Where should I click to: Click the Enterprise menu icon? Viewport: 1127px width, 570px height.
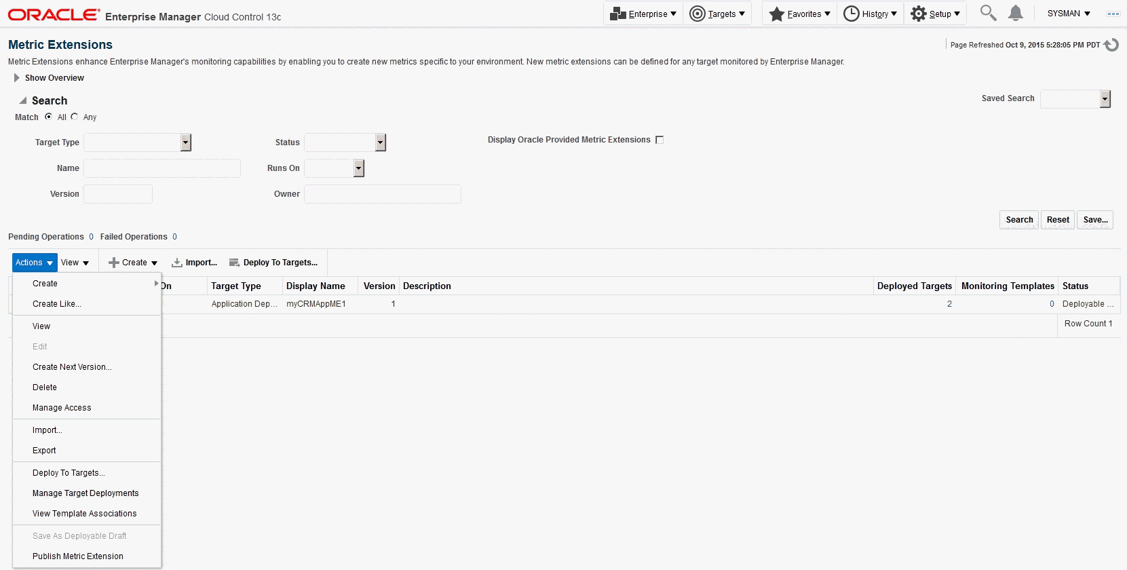(x=617, y=14)
